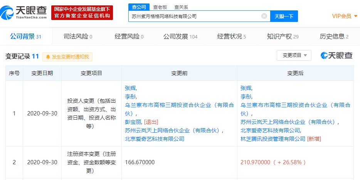The image size is (360, 180).
Task: Open the 司法风险 tab
Action: [x=78, y=37]
